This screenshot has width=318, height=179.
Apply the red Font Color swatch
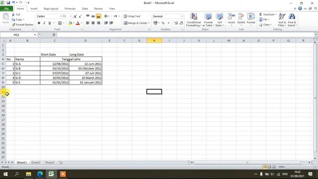pos(78,23)
